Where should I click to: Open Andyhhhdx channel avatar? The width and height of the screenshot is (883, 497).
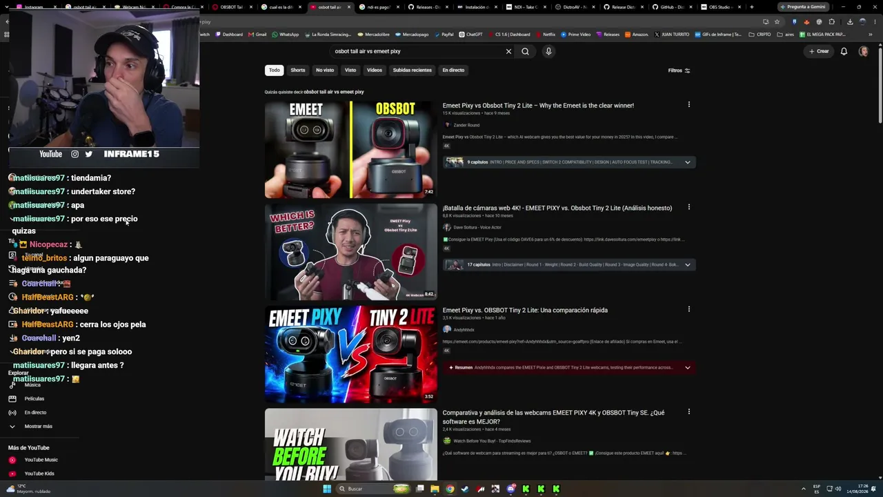447,329
